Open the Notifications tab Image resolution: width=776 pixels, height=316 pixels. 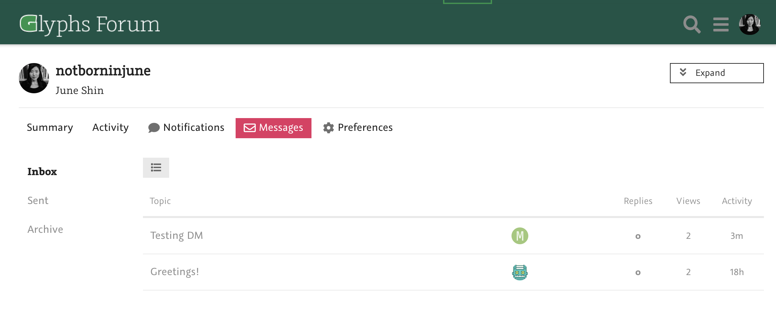pos(186,127)
